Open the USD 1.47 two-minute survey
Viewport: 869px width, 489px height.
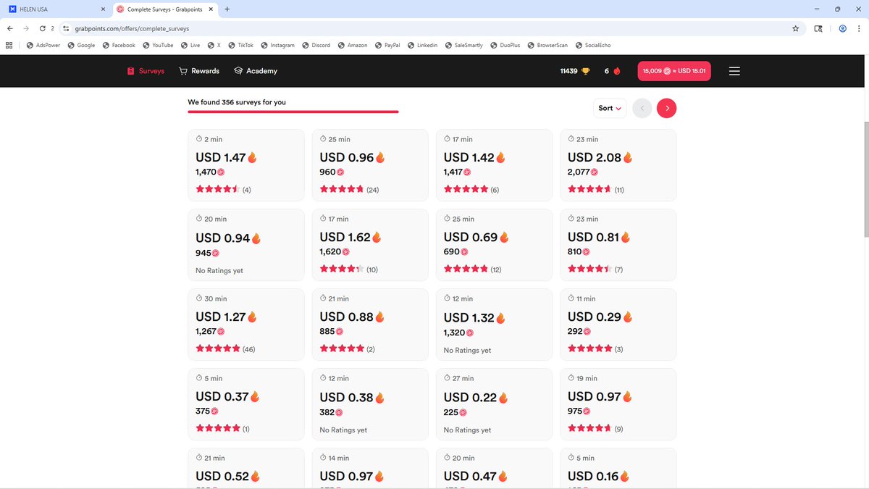(246, 165)
